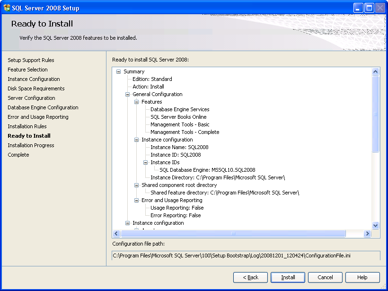Viewport: 388px width, 291px height.
Task: Select Setup Support Rules step
Action: click(x=31, y=60)
